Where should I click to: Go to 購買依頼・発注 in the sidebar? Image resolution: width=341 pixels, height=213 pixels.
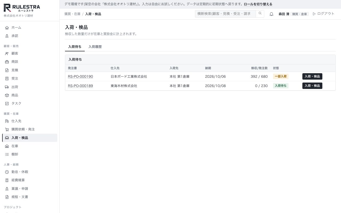(30, 129)
